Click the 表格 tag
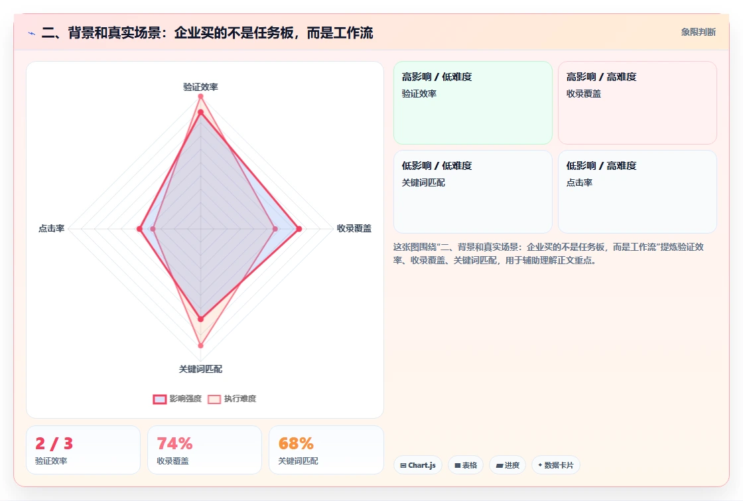 click(x=465, y=465)
